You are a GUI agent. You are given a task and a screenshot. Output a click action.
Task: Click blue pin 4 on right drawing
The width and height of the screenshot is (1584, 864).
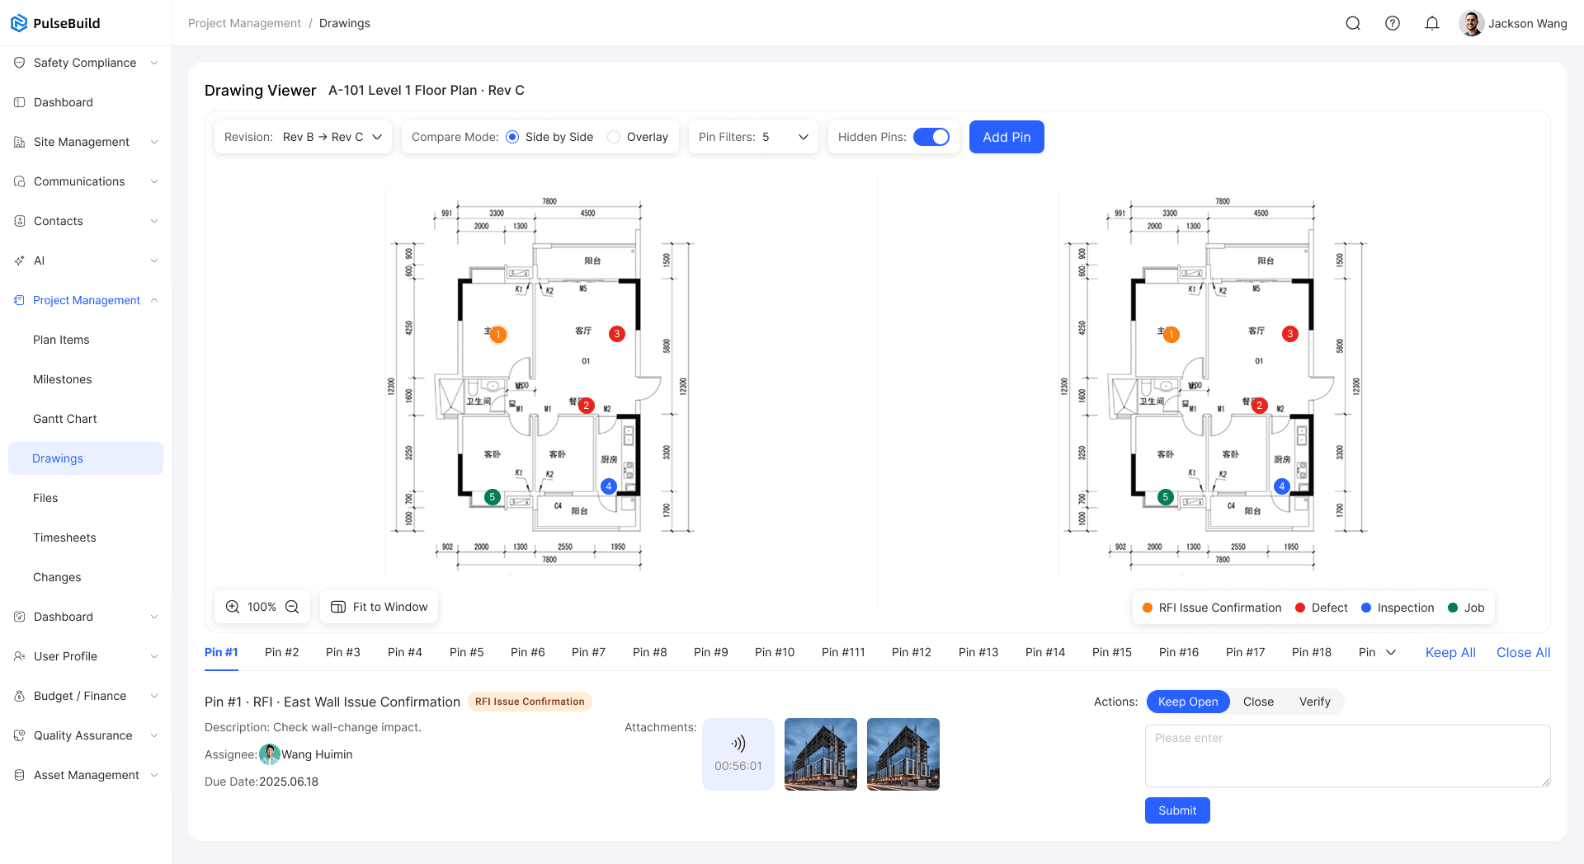coord(1282,486)
